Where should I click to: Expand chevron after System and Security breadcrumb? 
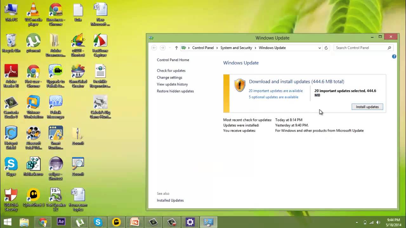tap(256, 48)
